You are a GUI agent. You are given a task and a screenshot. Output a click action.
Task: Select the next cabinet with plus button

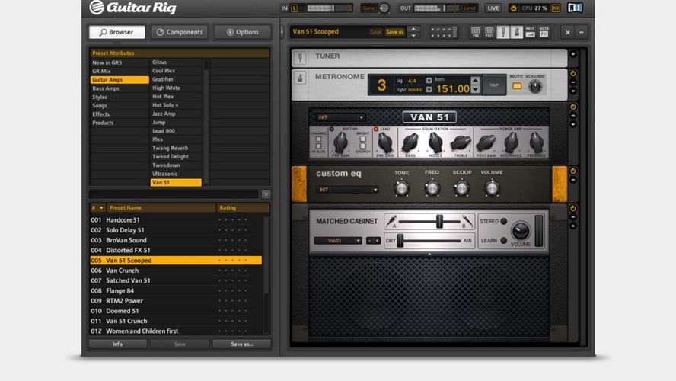[x=377, y=241]
